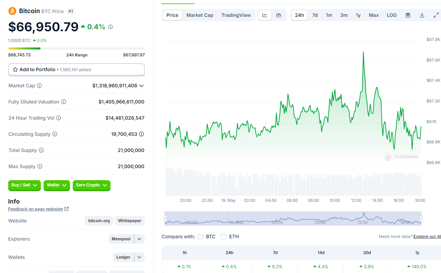Select the candlestick chart view icon
The width and height of the screenshot is (441, 273).
(279, 15)
